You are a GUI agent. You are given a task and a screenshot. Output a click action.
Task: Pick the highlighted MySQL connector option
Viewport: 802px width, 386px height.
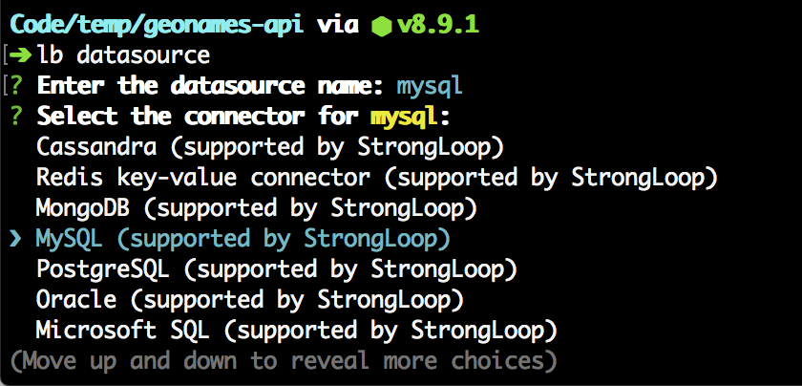pos(243,239)
